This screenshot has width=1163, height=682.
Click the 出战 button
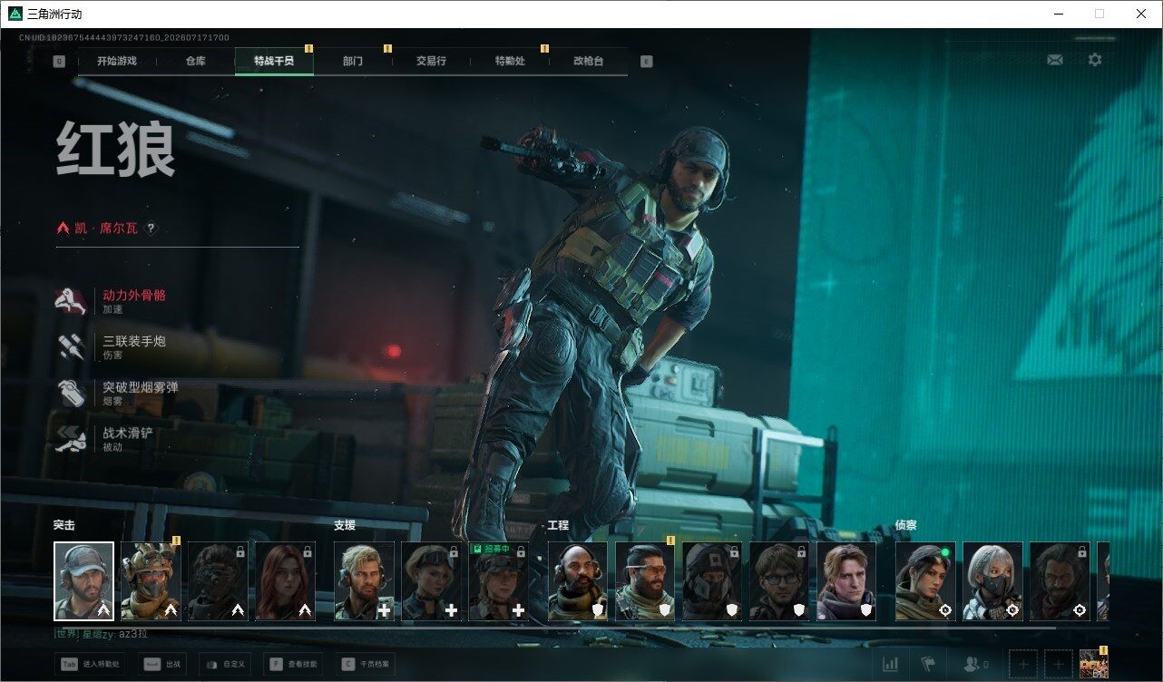click(x=163, y=665)
